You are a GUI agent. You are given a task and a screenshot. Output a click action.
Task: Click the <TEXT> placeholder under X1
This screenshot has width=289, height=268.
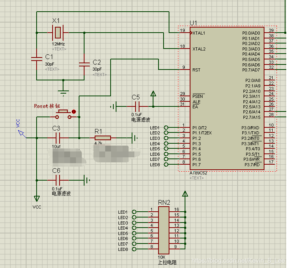(x=59, y=49)
